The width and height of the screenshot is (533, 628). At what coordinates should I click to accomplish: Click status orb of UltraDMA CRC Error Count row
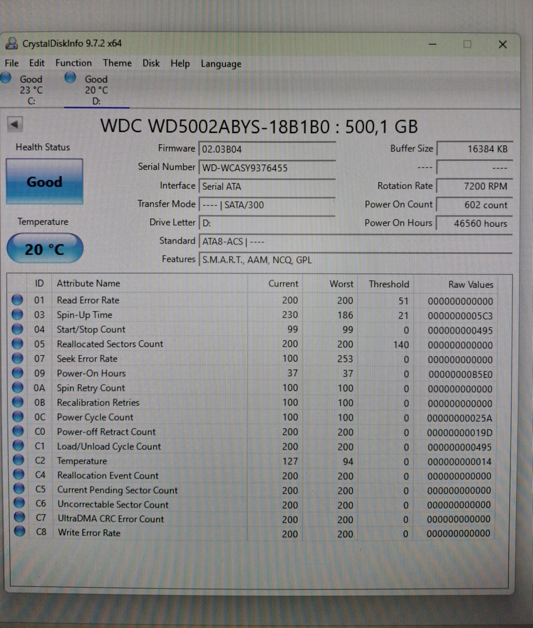coord(19,517)
